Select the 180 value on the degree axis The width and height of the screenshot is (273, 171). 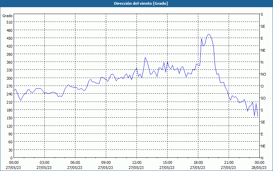pyautogui.click(x=10, y=110)
